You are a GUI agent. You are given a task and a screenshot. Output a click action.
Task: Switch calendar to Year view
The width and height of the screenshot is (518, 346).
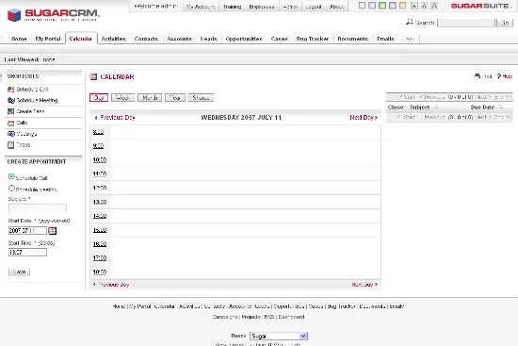click(x=175, y=98)
